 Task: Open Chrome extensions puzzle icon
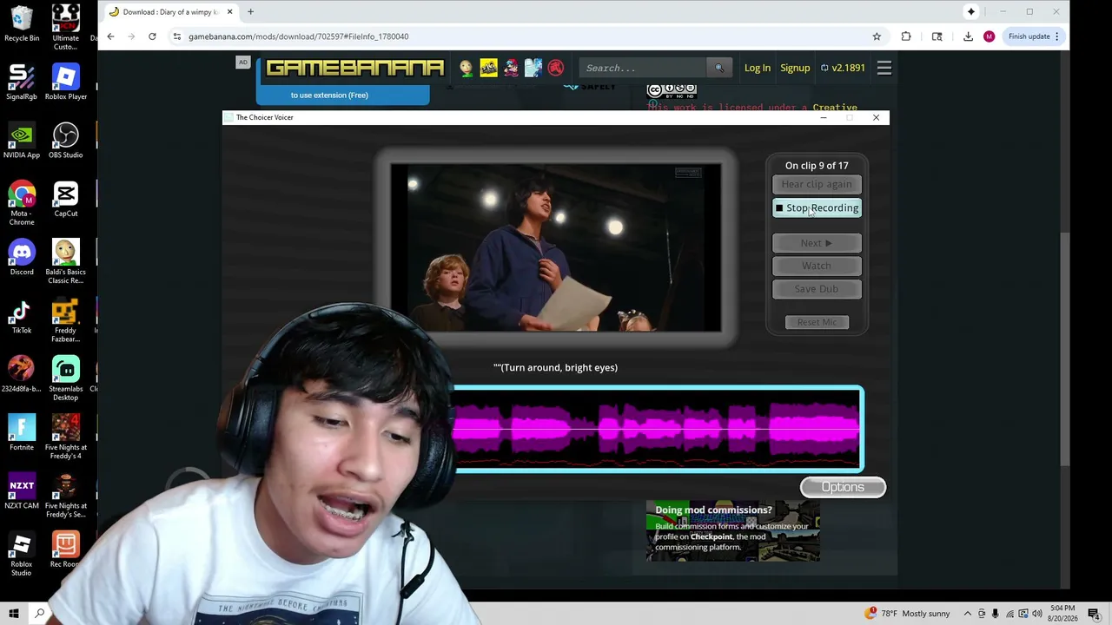(x=906, y=36)
